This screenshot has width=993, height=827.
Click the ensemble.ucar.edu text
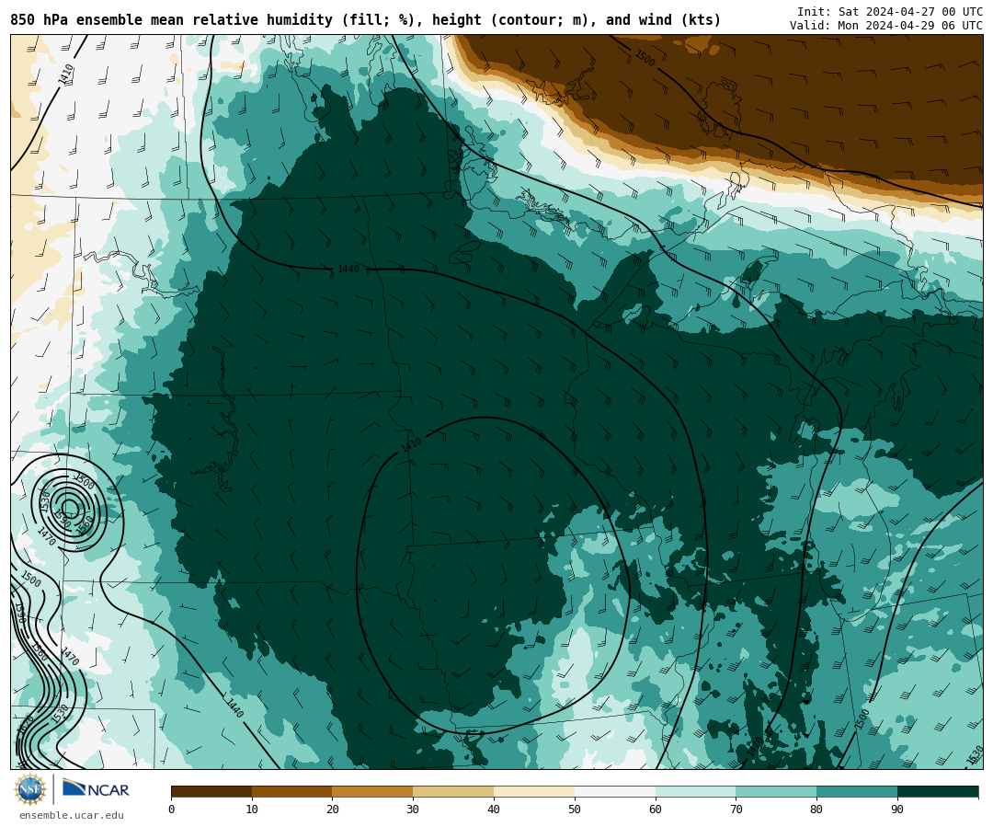pos(72,815)
